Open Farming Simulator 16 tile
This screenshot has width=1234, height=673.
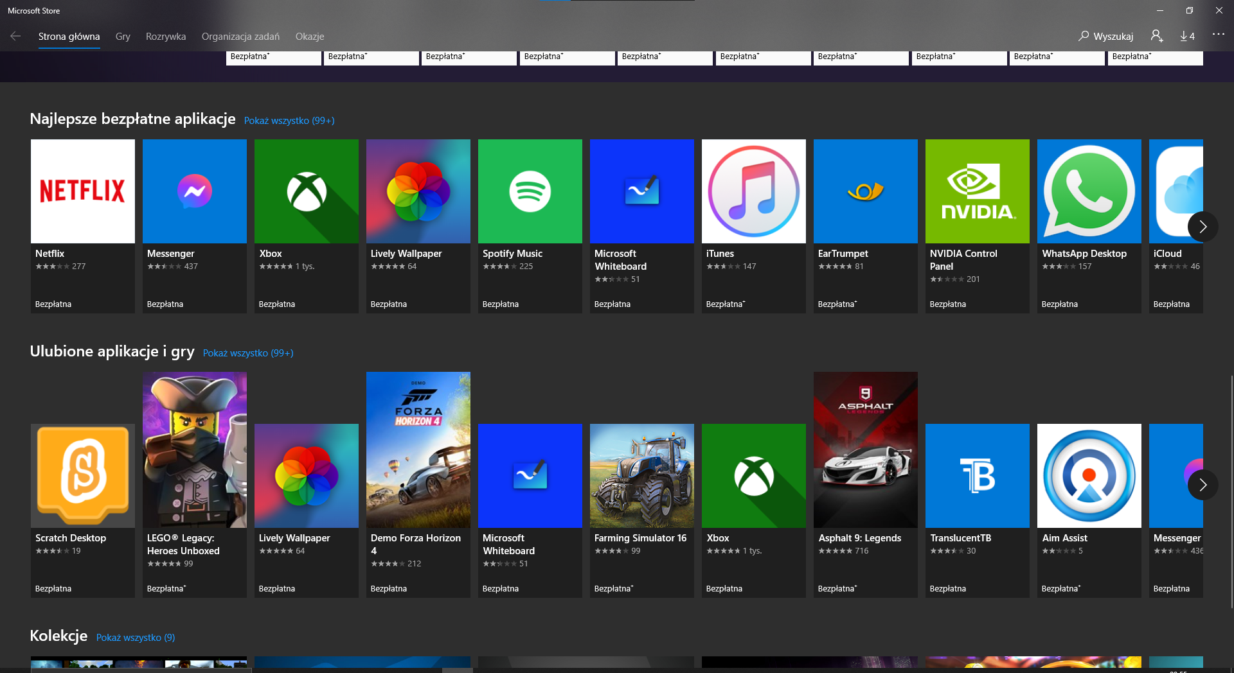[642, 511]
